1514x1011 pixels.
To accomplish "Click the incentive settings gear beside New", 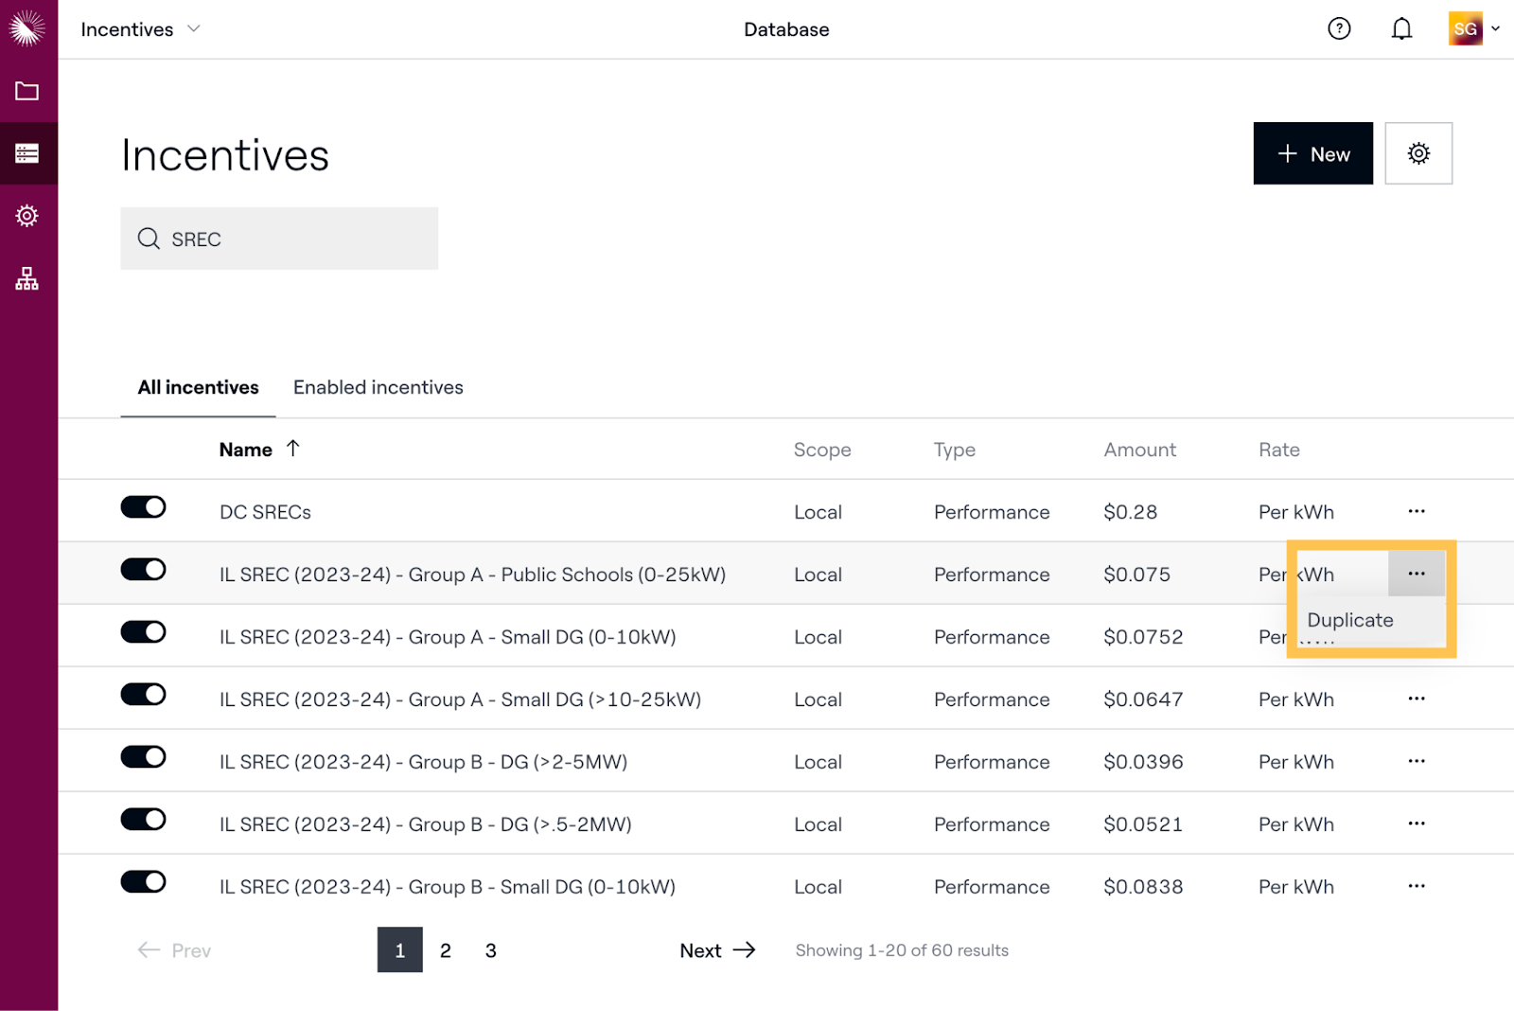I will pos(1417,153).
